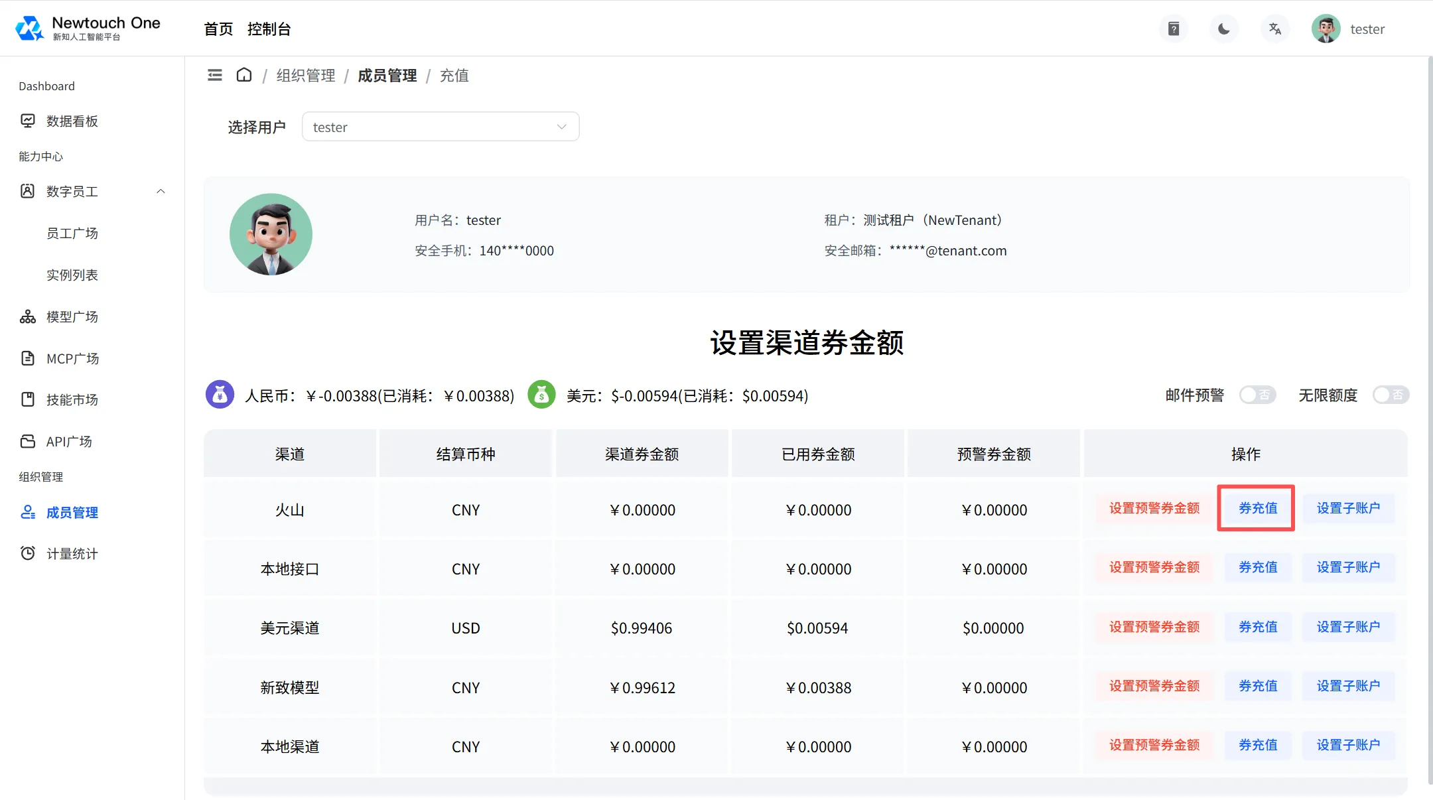This screenshot has width=1433, height=800.
Task: Click 成员管理 in the breadcrumb
Action: point(387,75)
